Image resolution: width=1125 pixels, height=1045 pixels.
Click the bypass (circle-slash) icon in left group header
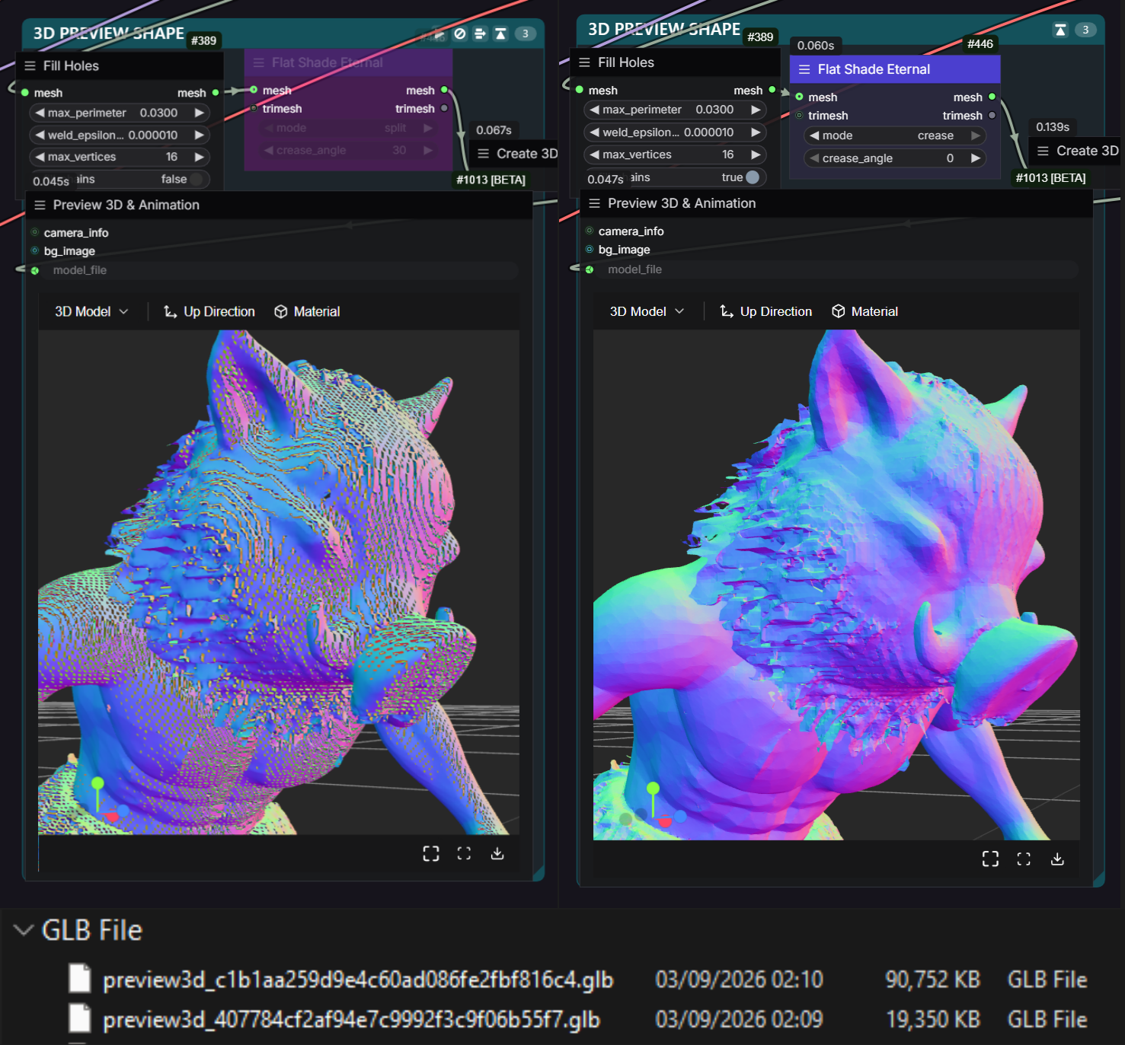[460, 33]
